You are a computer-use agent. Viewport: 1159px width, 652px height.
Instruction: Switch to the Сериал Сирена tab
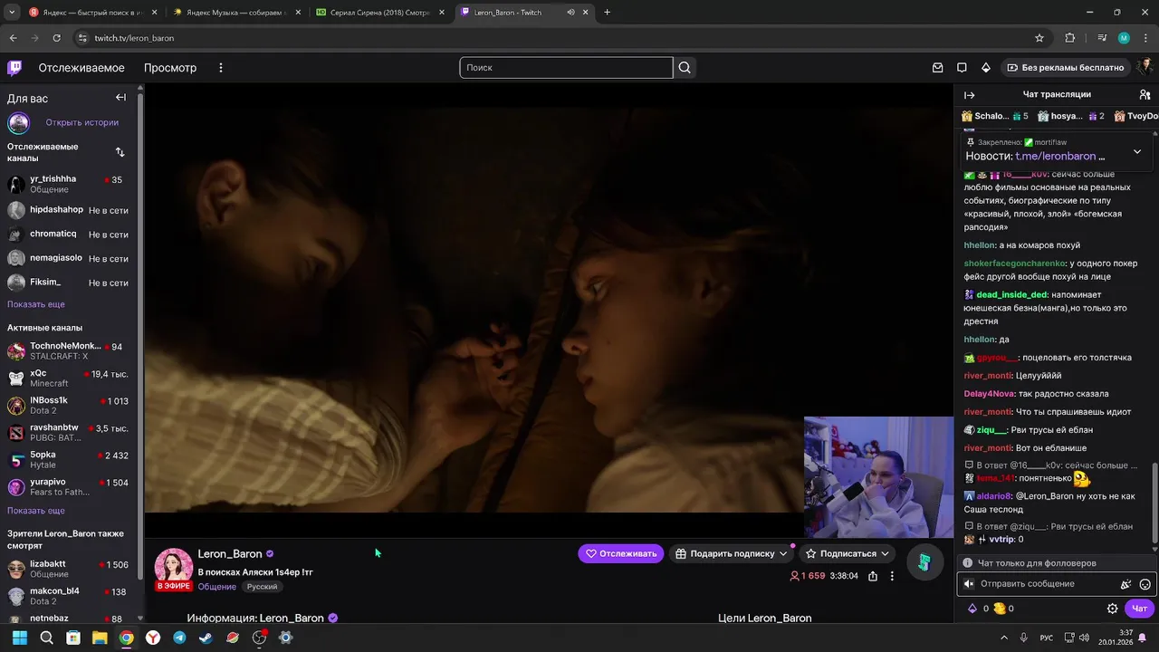(378, 13)
